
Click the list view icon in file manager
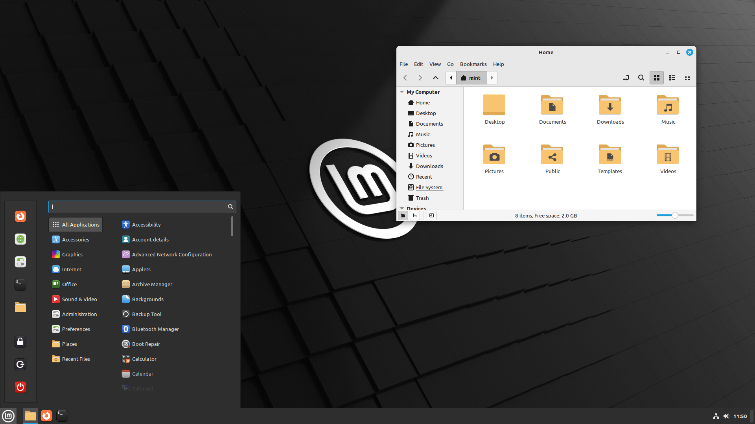click(672, 78)
